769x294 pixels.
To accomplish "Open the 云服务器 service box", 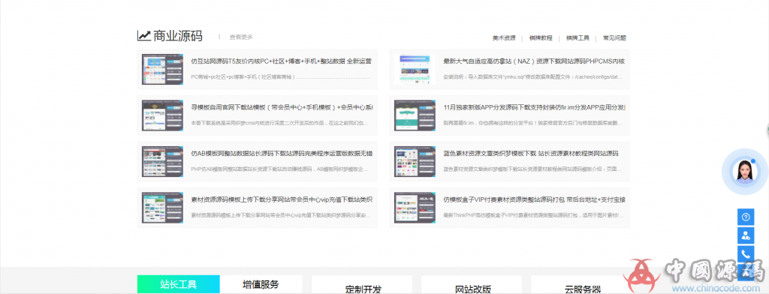I will [581, 285].
